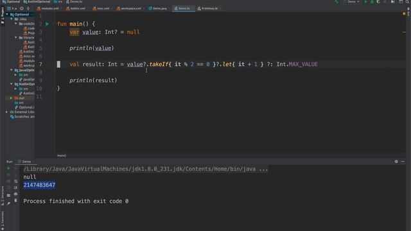Click the green run gutter icon beside main
Image resolution: width=411 pixels, height=231 pixels.
click(x=47, y=24)
